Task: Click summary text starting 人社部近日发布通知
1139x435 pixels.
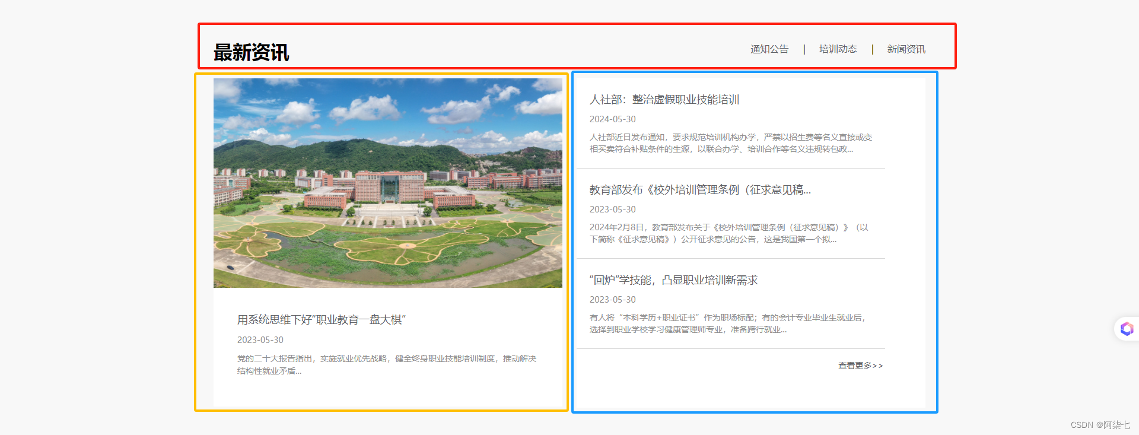Action: coord(730,143)
